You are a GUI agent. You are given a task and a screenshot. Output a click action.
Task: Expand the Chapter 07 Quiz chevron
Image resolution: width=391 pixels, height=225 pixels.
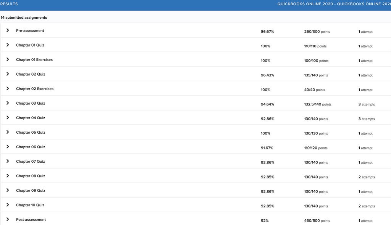pos(8,161)
